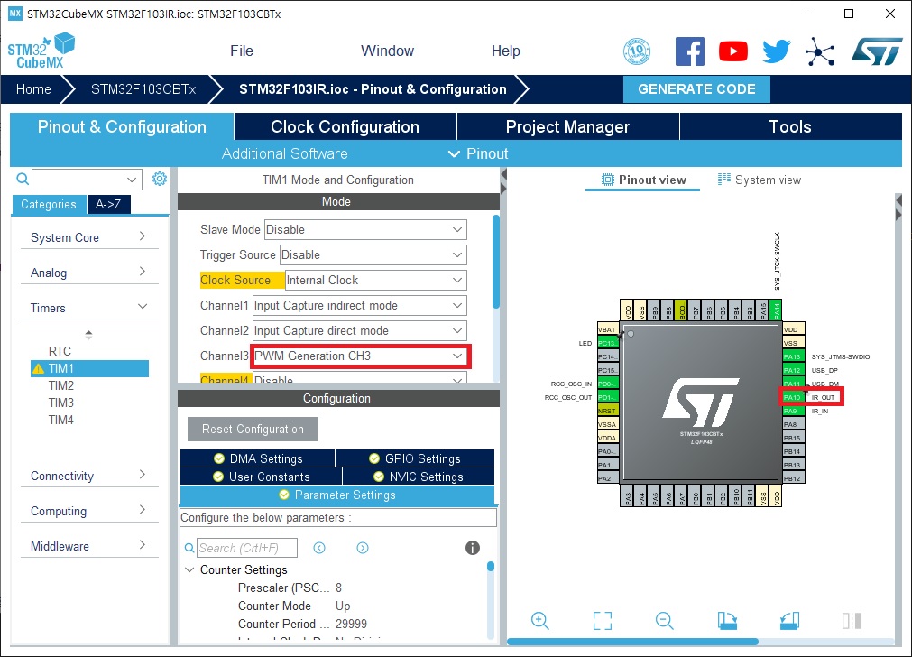The image size is (912, 657).
Task: Expand the Analog category
Action: (x=89, y=273)
